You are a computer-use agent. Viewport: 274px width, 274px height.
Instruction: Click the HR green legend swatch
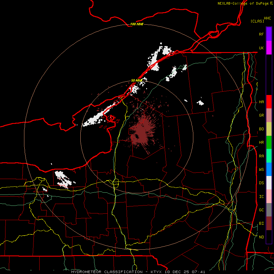pos(269,142)
